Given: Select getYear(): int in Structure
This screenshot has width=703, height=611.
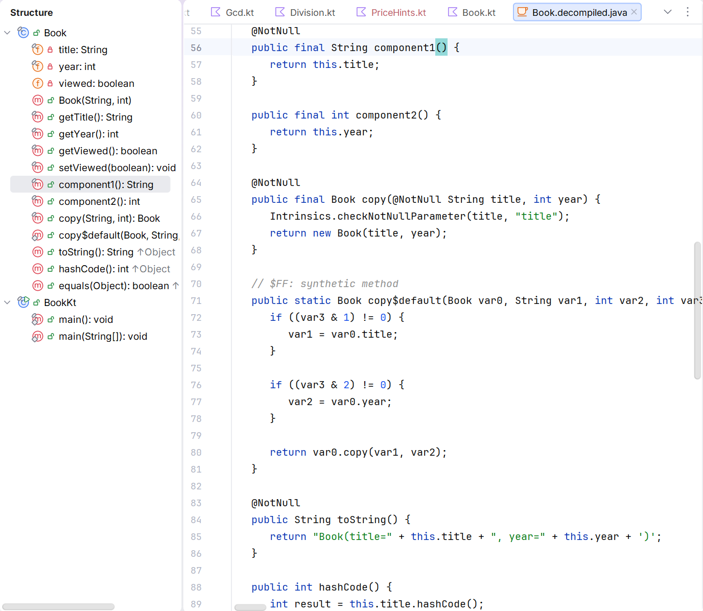Looking at the screenshot, I should pyautogui.click(x=88, y=134).
